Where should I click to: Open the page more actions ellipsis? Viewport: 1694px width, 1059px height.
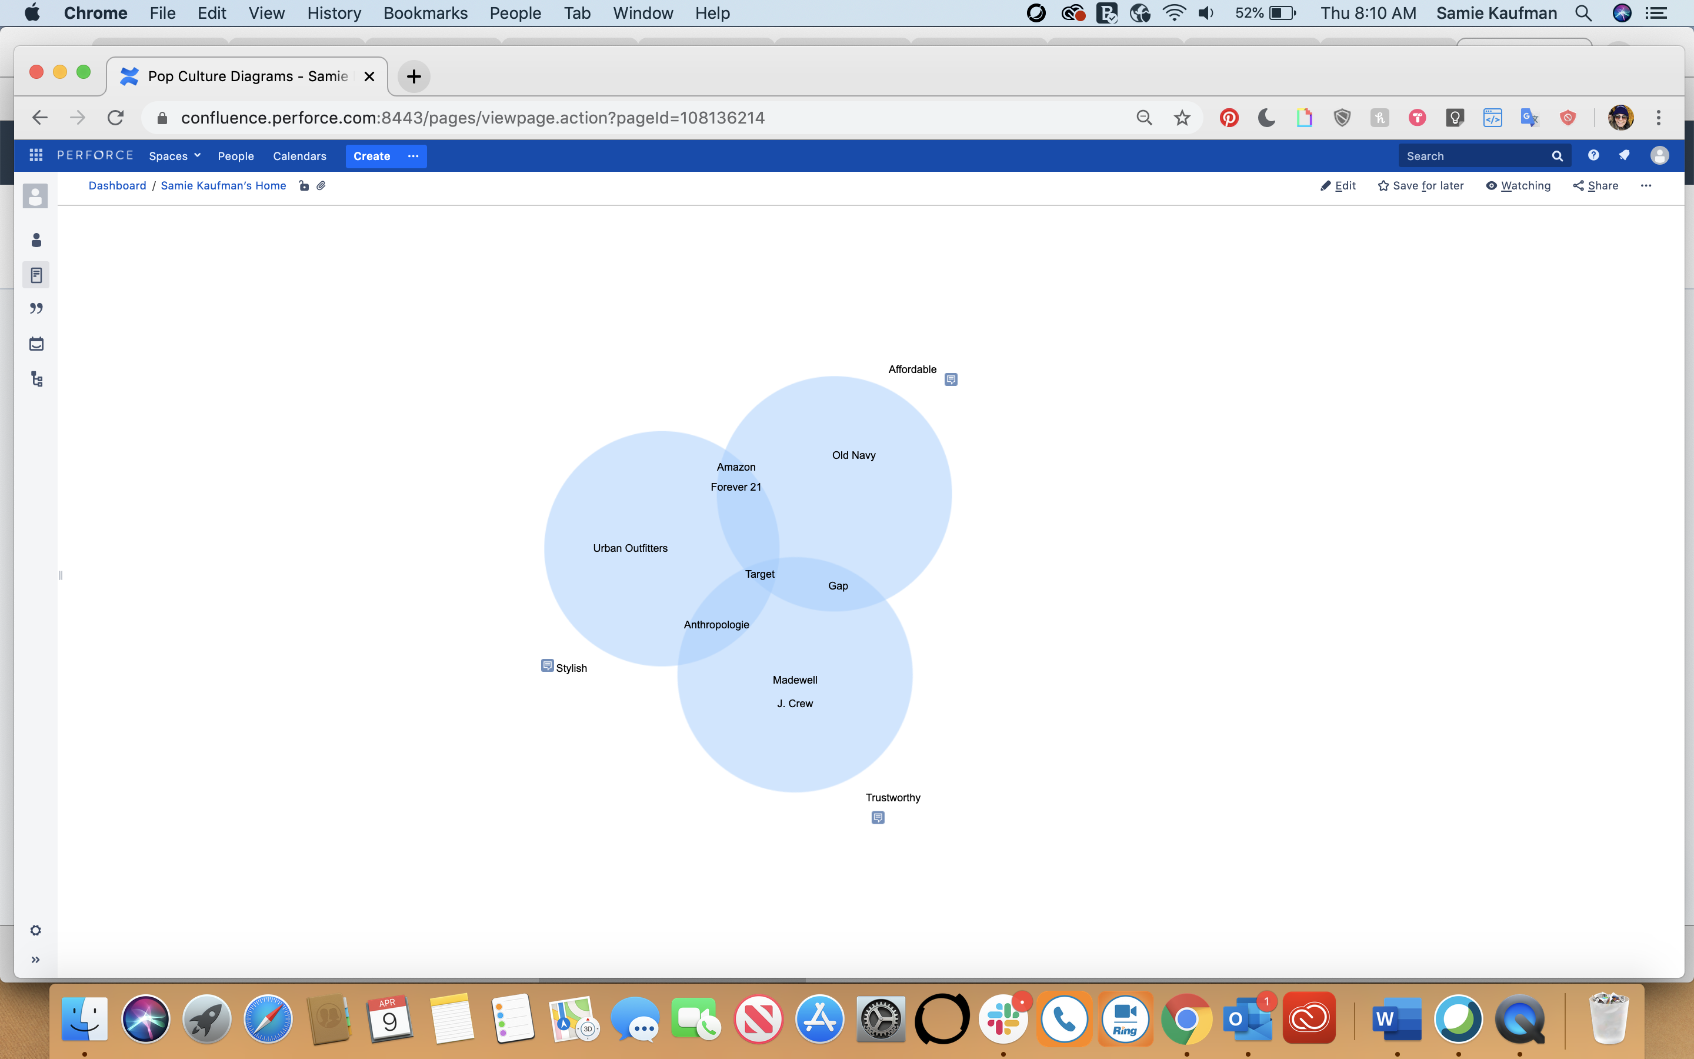pos(1646,185)
